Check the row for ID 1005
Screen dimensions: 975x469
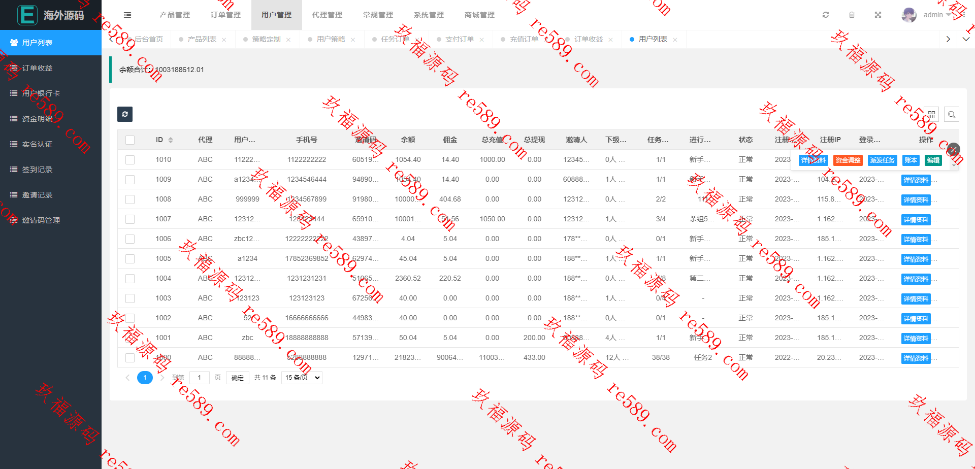(x=130, y=259)
